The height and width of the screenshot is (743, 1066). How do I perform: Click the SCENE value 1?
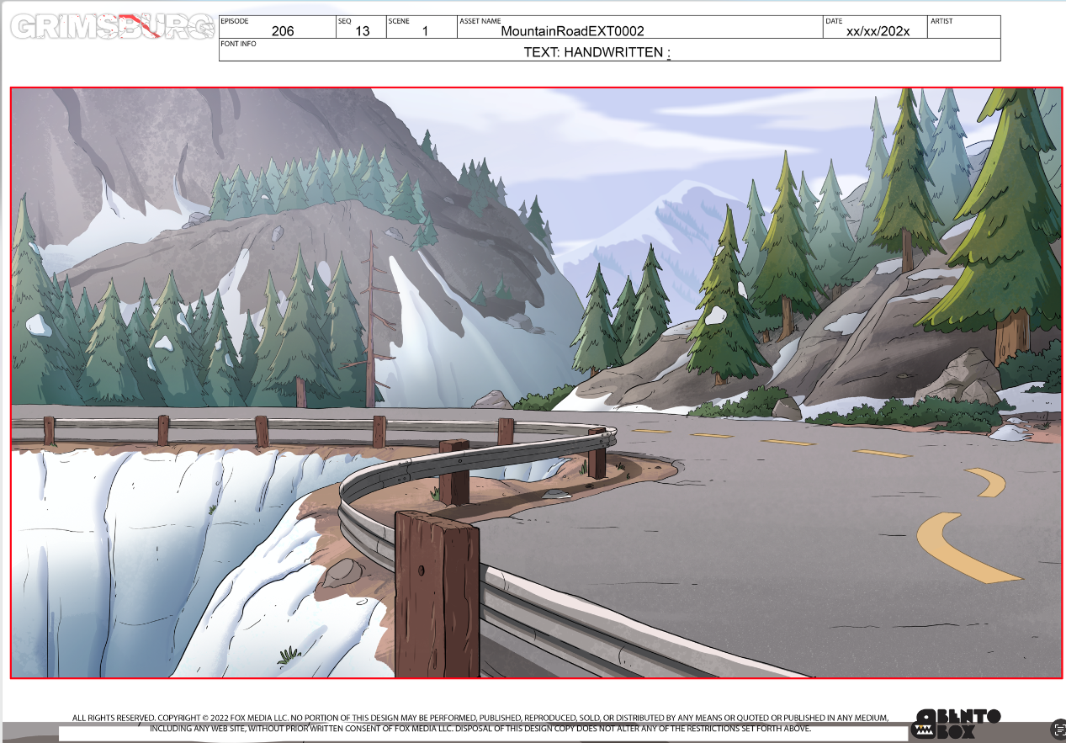[425, 31]
